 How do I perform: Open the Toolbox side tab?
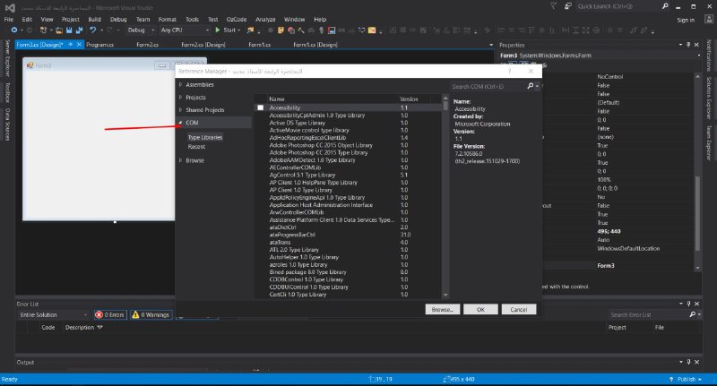[7, 93]
